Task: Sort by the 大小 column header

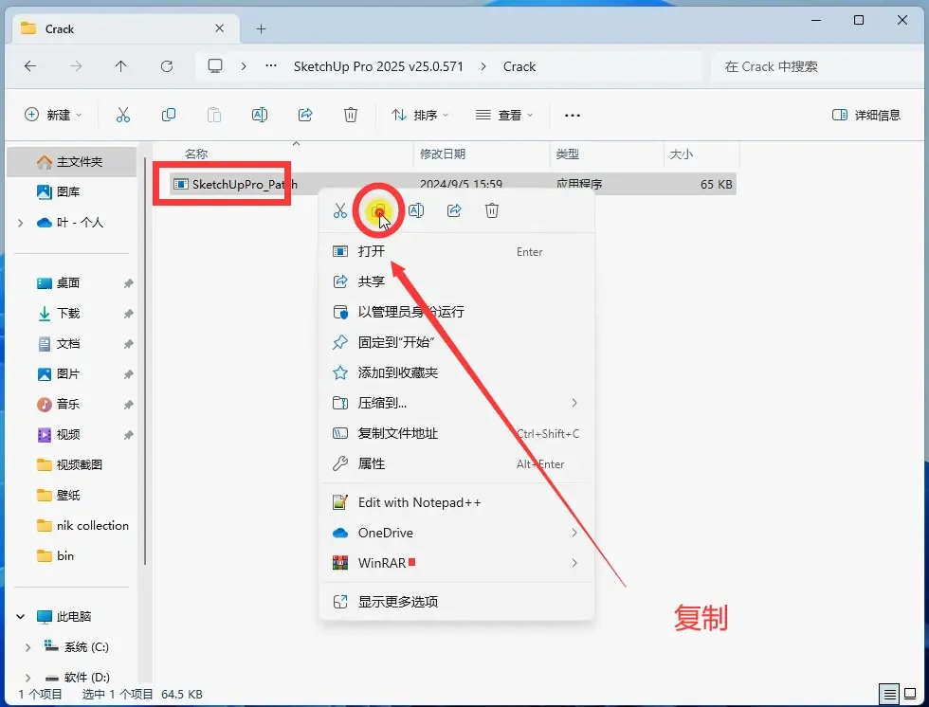Action: [x=682, y=154]
